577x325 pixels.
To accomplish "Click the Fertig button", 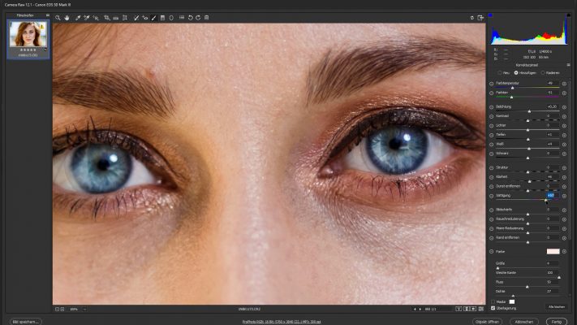I will (x=556, y=321).
